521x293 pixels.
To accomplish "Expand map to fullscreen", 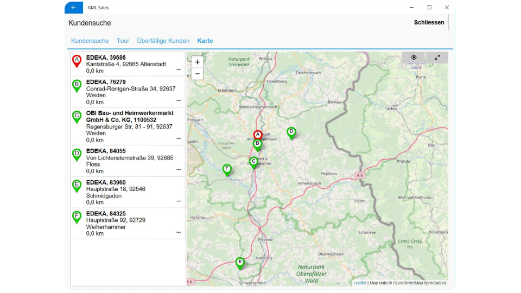I will [x=437, y=57].
